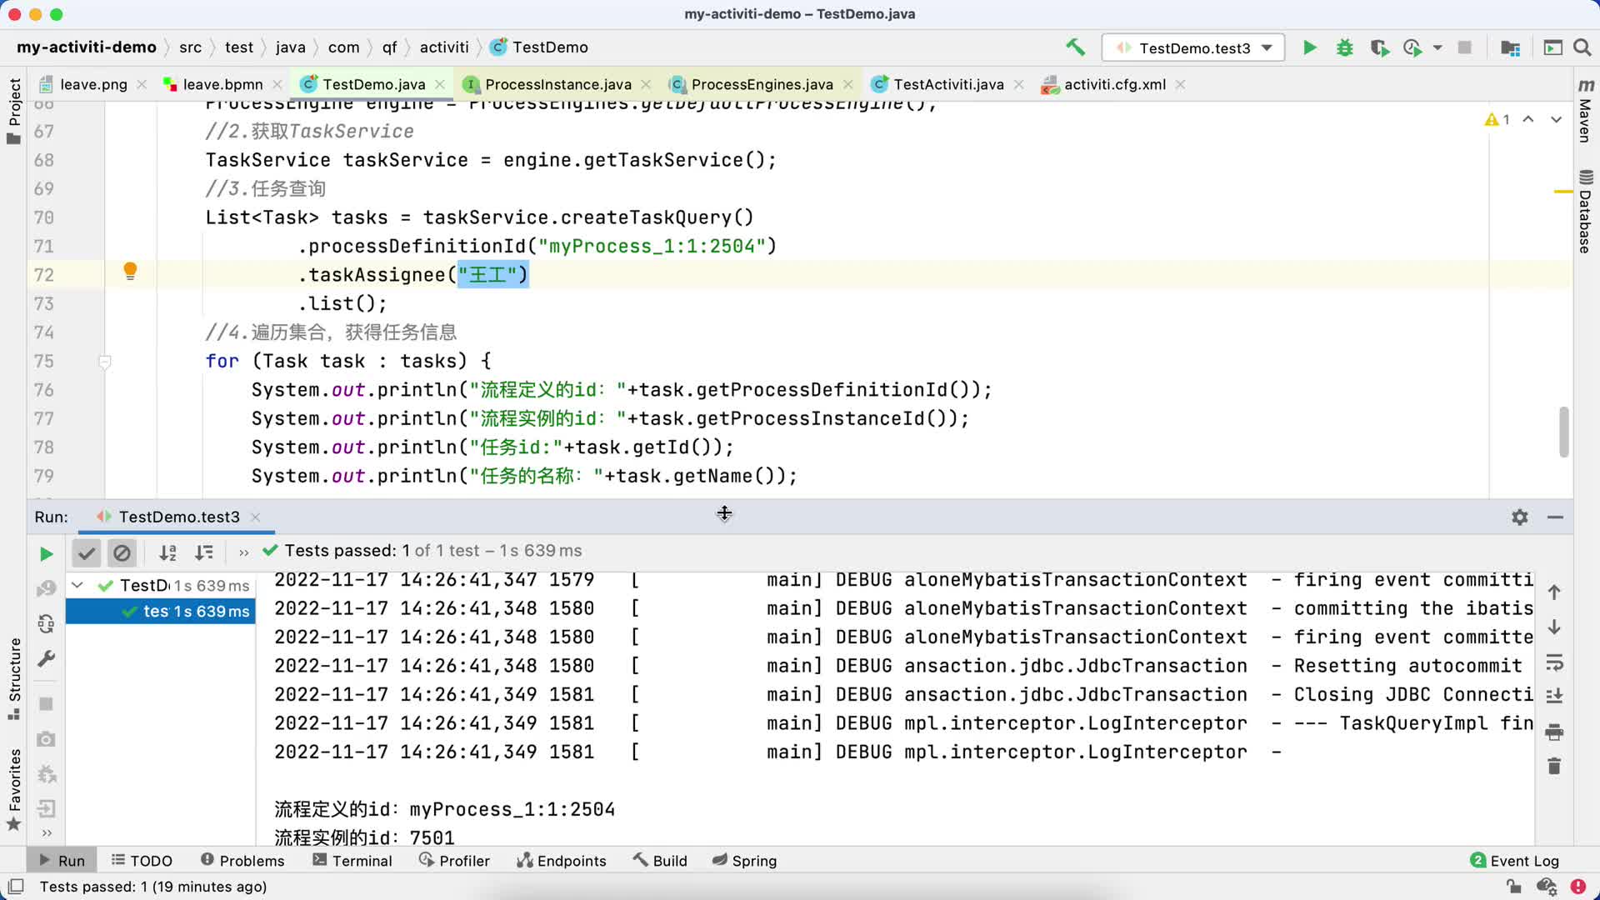Open Run panel settings gear

pyautogui.click(x=1520, y=517)
